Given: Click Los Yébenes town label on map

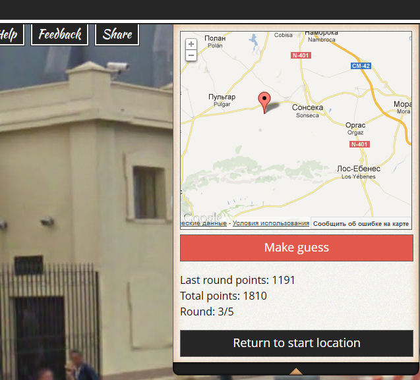Looking at the screenshot, I should [359, 173].
